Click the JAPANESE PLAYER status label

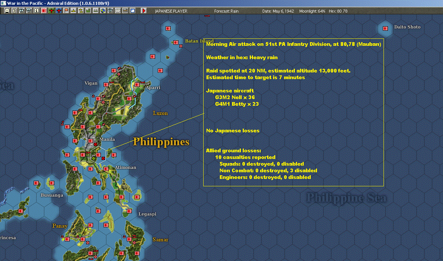tap(171, 11)
